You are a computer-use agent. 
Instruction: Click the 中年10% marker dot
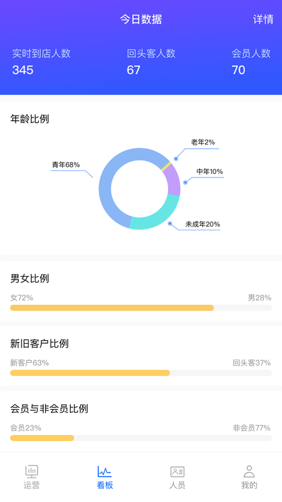coord(185,183)
